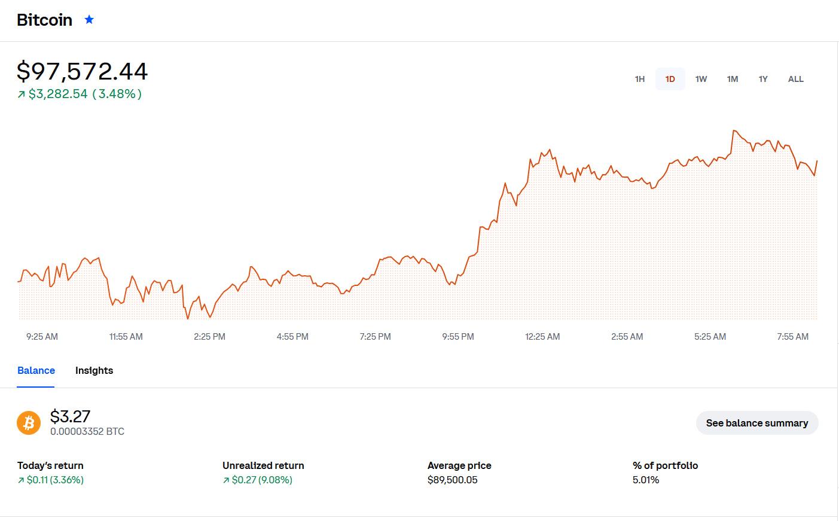
Task: Click the 7:25 PM axis label
Action: pos(375,337)
